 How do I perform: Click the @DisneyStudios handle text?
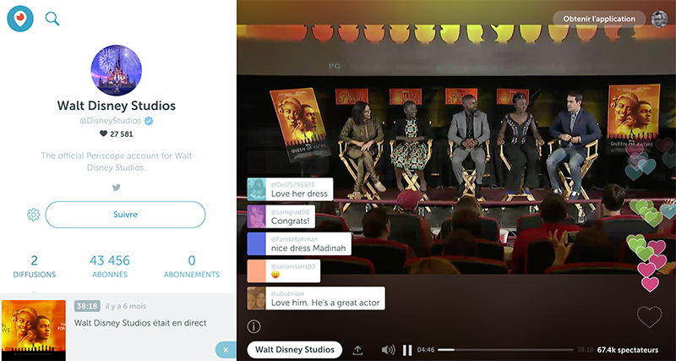[x=111, y=121]
